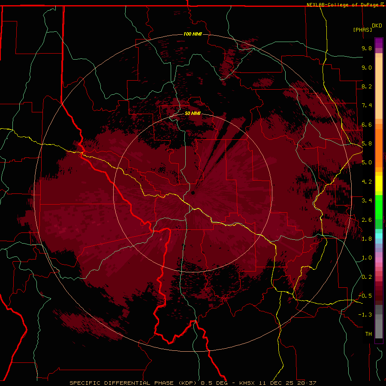Click the 4.2 scale value
Image resolution: width=386 pixels, height=386 pixels.
367,182
